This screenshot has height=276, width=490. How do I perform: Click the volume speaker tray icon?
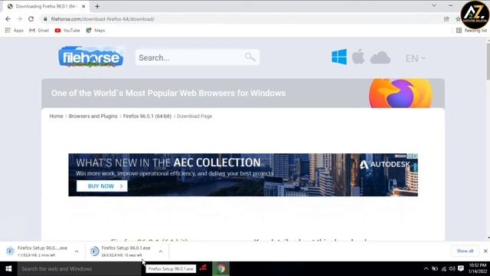[x=452, y=269]
